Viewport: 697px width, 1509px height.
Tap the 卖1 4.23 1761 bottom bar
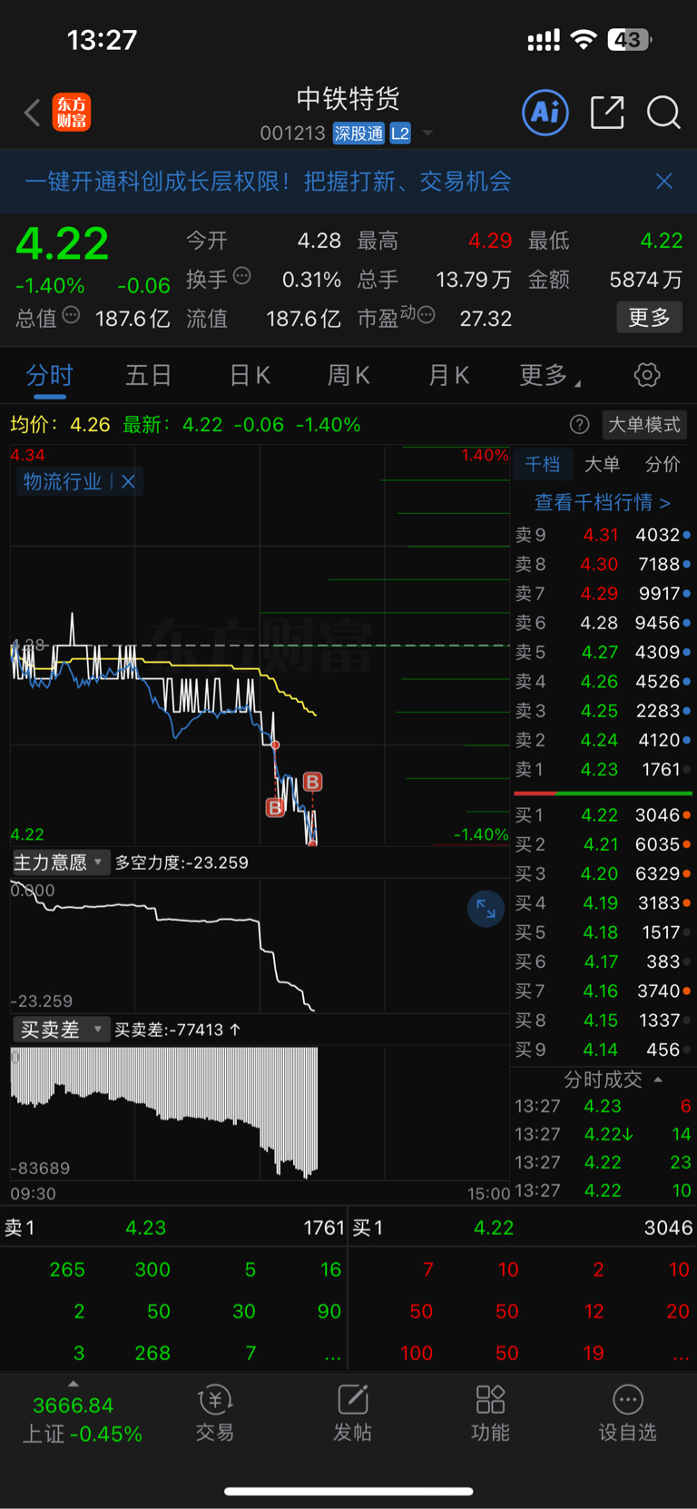tap(174, 1228)
